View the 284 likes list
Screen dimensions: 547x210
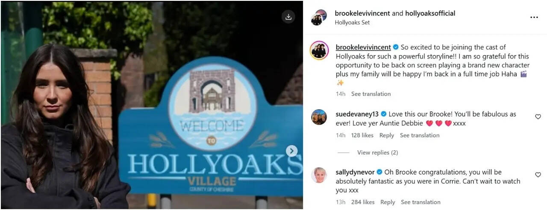click(x=363, y=202)
